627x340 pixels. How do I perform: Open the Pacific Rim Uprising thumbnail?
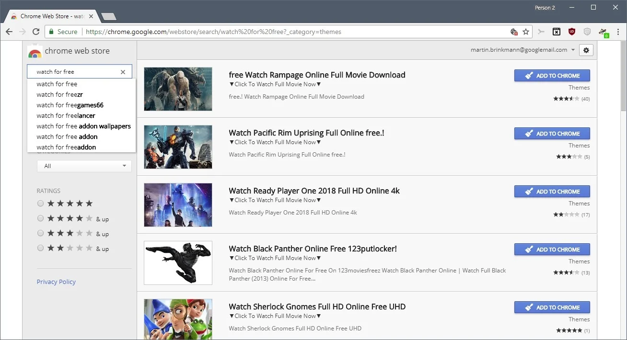pyautogui.click(x=178, y=147)
